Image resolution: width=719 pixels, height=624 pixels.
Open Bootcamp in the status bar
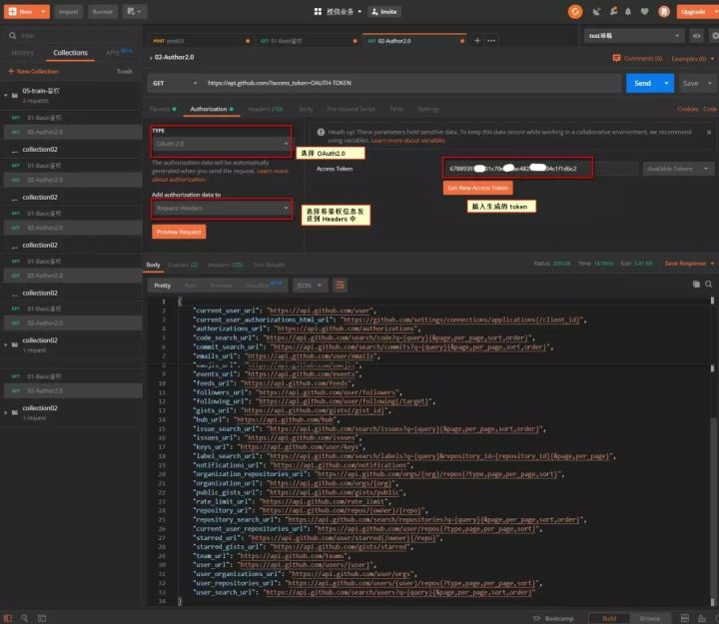(553, 618)
